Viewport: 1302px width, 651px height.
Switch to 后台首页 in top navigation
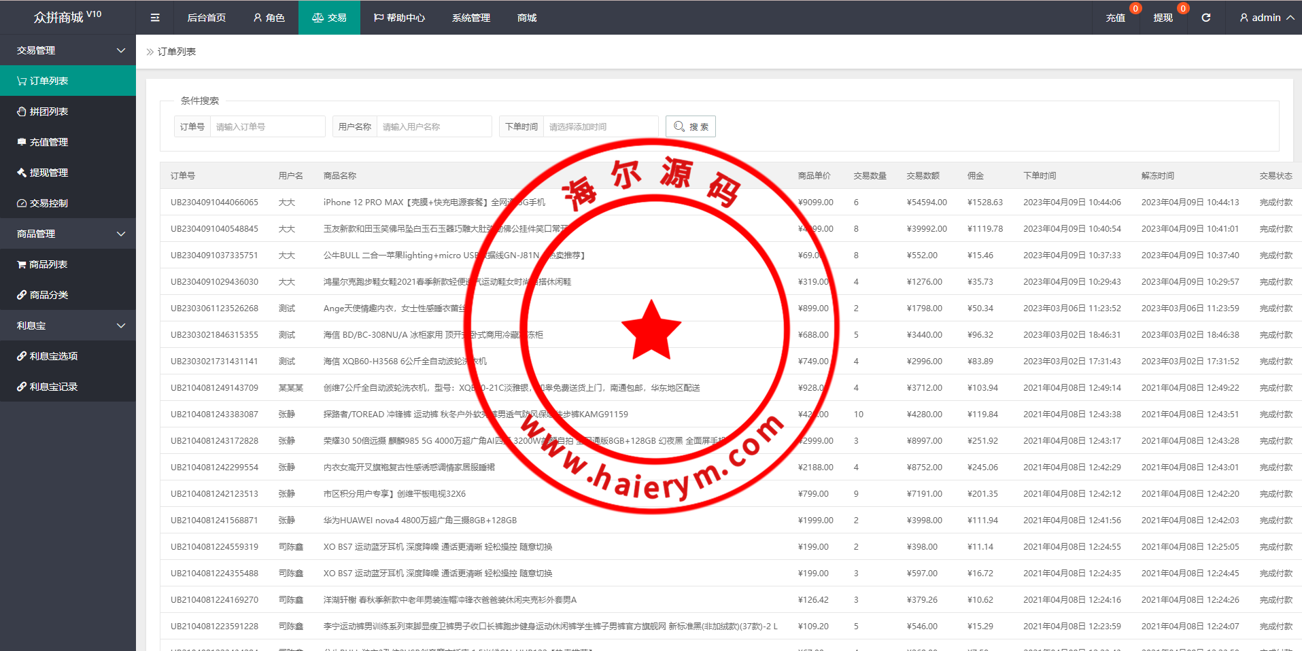tap(206, 18)
